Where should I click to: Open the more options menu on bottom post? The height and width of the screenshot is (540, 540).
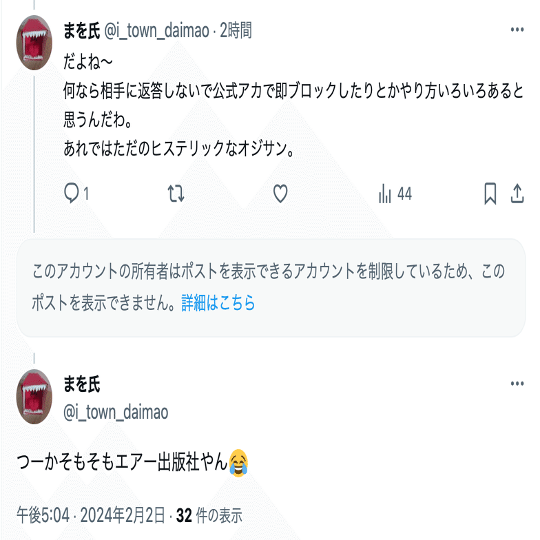point(517,384)
